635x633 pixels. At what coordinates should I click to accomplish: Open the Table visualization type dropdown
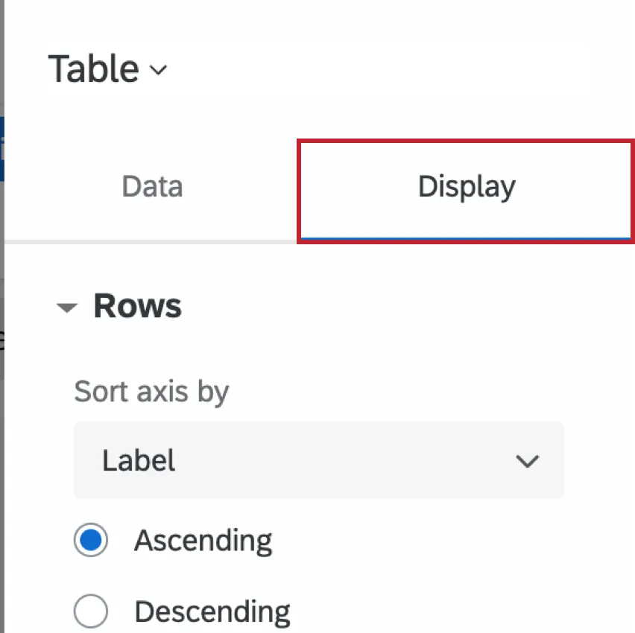coord(108,69)
